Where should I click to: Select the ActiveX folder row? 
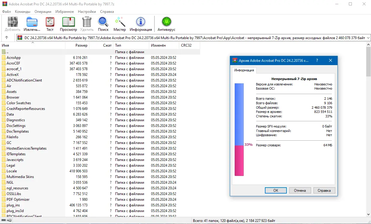(100, 75)
